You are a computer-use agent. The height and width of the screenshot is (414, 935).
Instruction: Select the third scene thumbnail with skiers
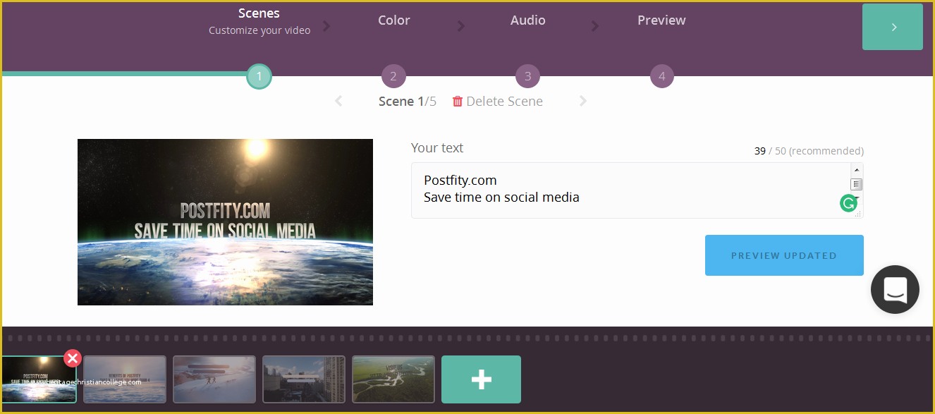[x=214, y=379]
